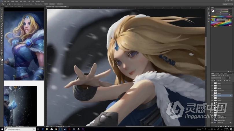Open the Opacity slider arrow

pyautogui.click(x=230, y=78)
